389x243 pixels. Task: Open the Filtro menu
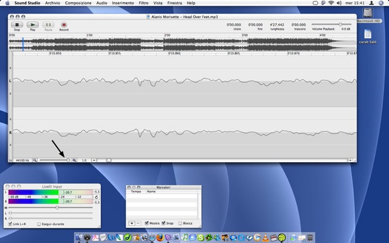click(x=143, y=3)
